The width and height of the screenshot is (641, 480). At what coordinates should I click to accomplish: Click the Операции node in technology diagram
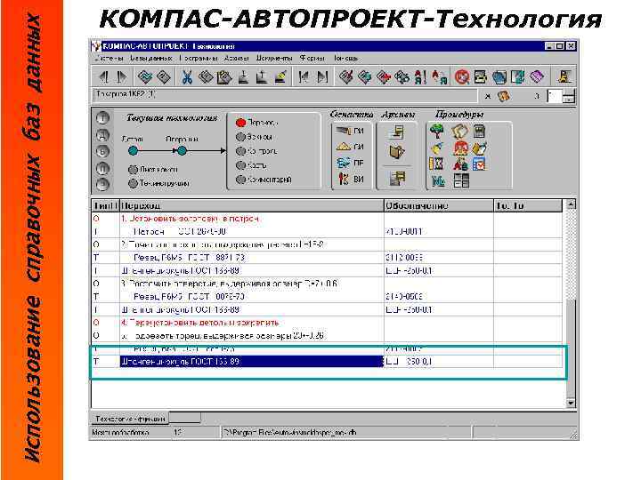[x=182, y=151]
